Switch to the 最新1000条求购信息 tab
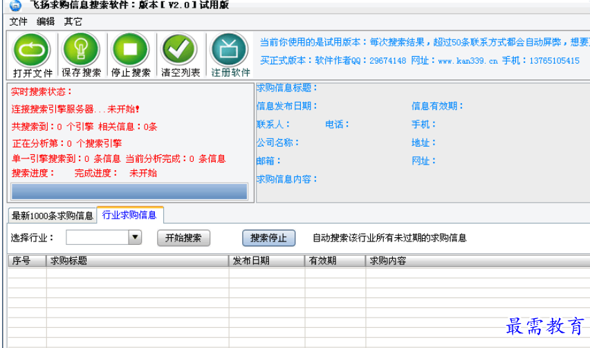590x348 pixels. [x=52, y=216]
